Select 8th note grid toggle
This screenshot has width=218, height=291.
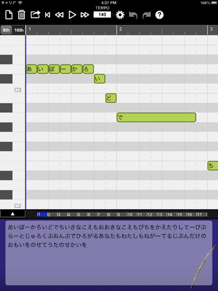[x=6, y=30]
